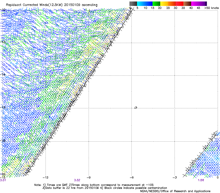Click the small island outline marker

pos(136,108)
